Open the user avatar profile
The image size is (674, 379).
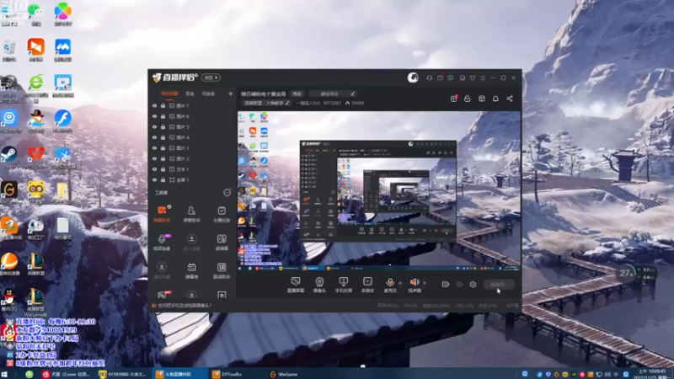coord(413,77)
